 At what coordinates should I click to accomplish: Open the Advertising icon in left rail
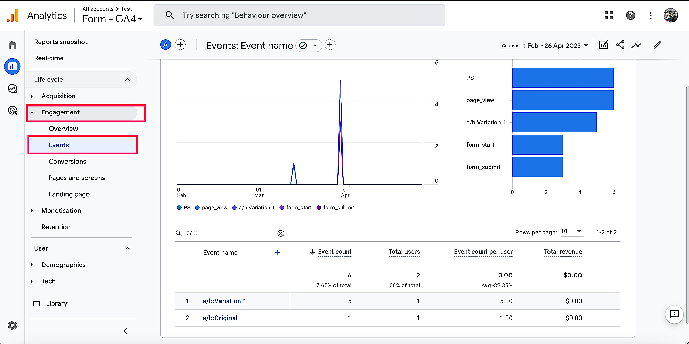(12, 110)
